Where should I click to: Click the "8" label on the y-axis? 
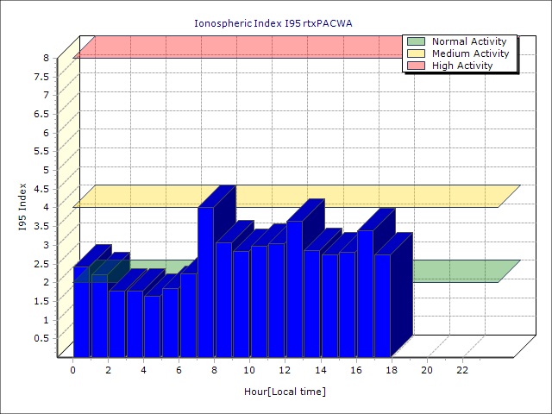(48, 58)
